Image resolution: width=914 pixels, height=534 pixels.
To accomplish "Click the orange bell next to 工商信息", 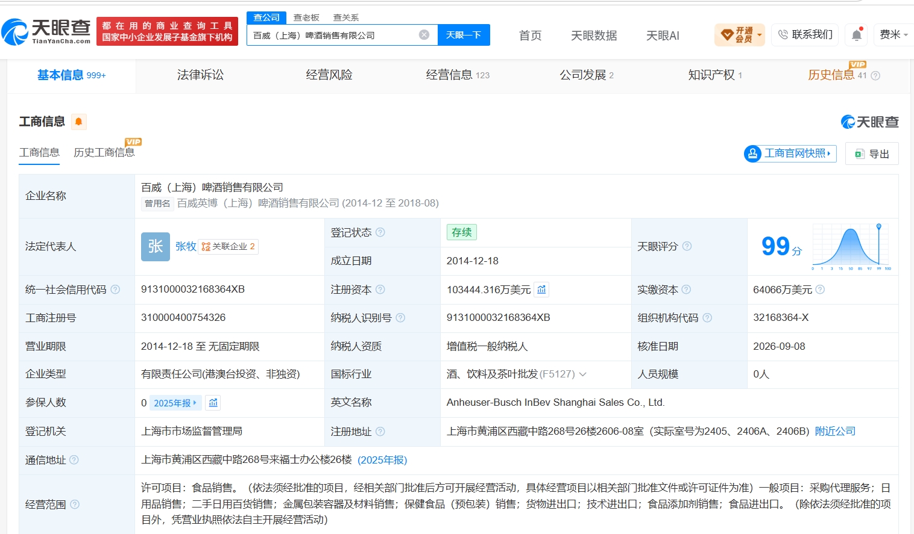I will tap(78, 122).
